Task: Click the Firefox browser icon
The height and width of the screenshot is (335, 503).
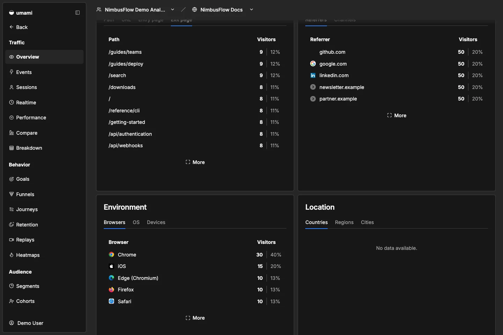Action: click(x=111, y=290)
